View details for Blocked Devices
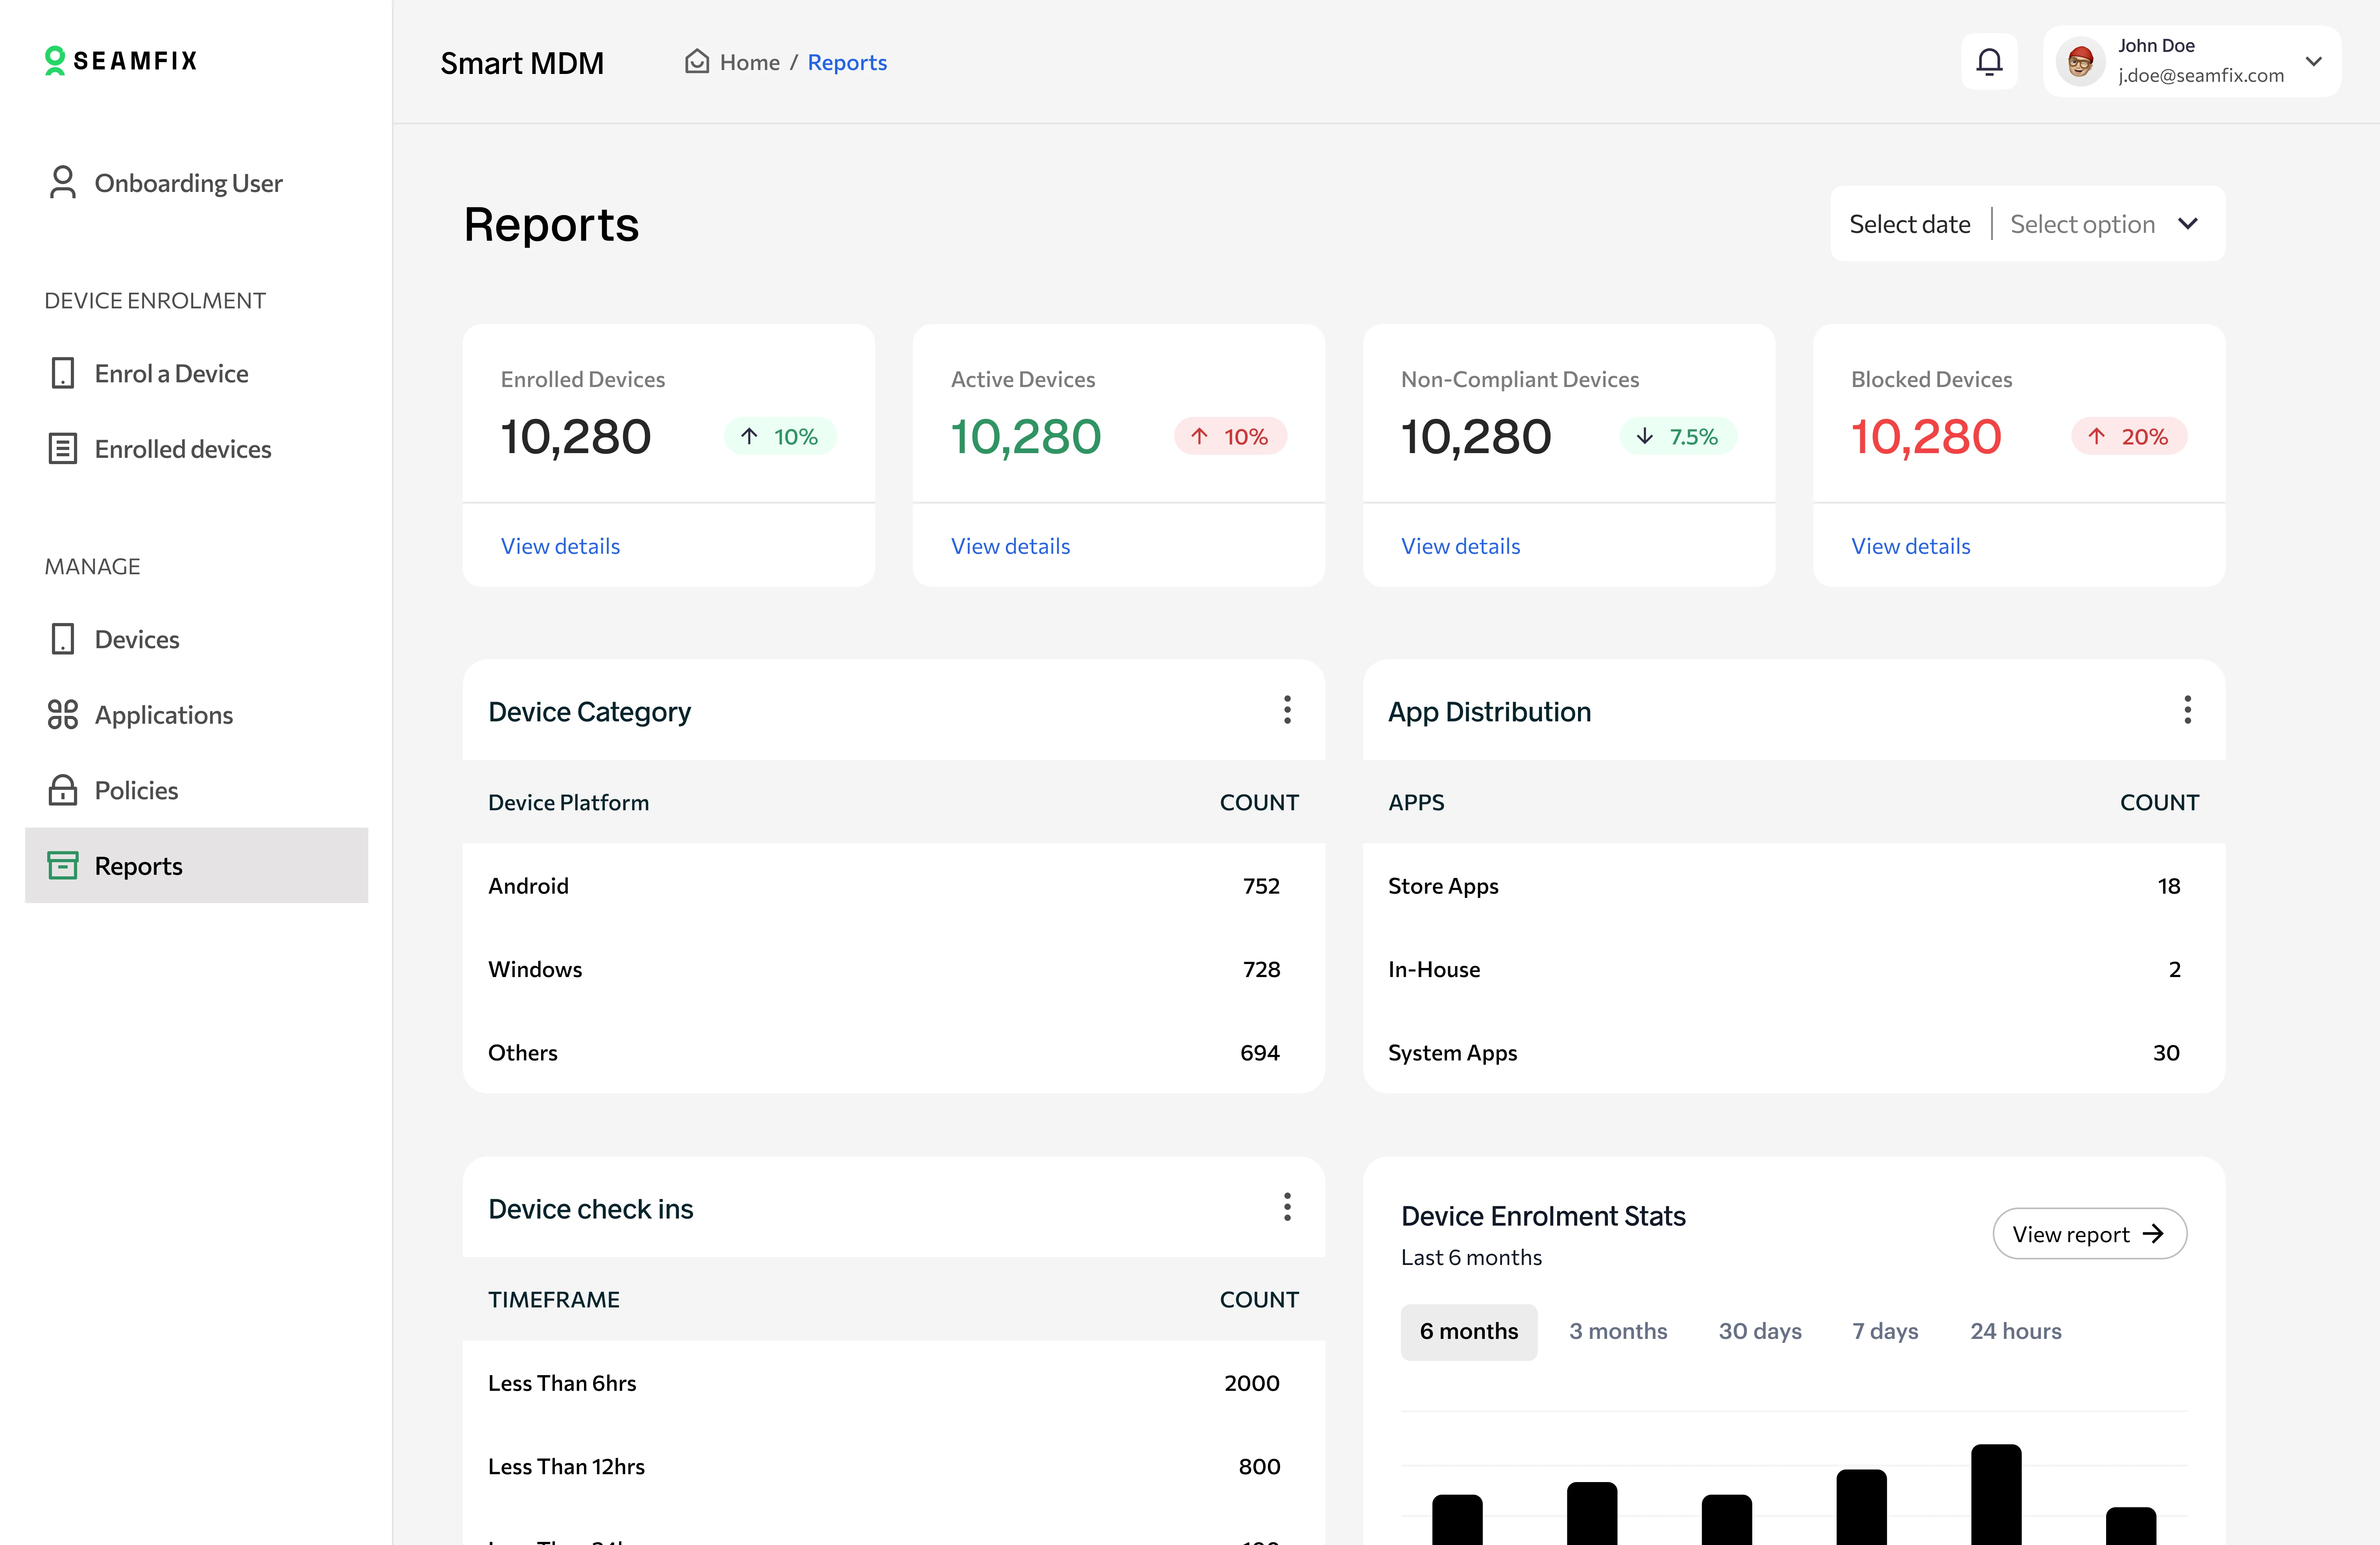This screenshot has width=2380, height=1545. [1910, 546]
